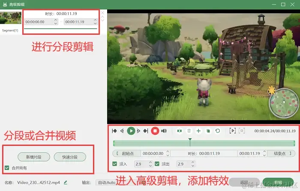Click 新增片段 to add a segment

coord(34,157)
